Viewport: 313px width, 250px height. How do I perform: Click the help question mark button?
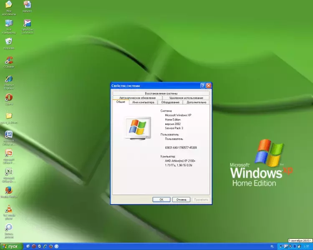click(203, 86)
